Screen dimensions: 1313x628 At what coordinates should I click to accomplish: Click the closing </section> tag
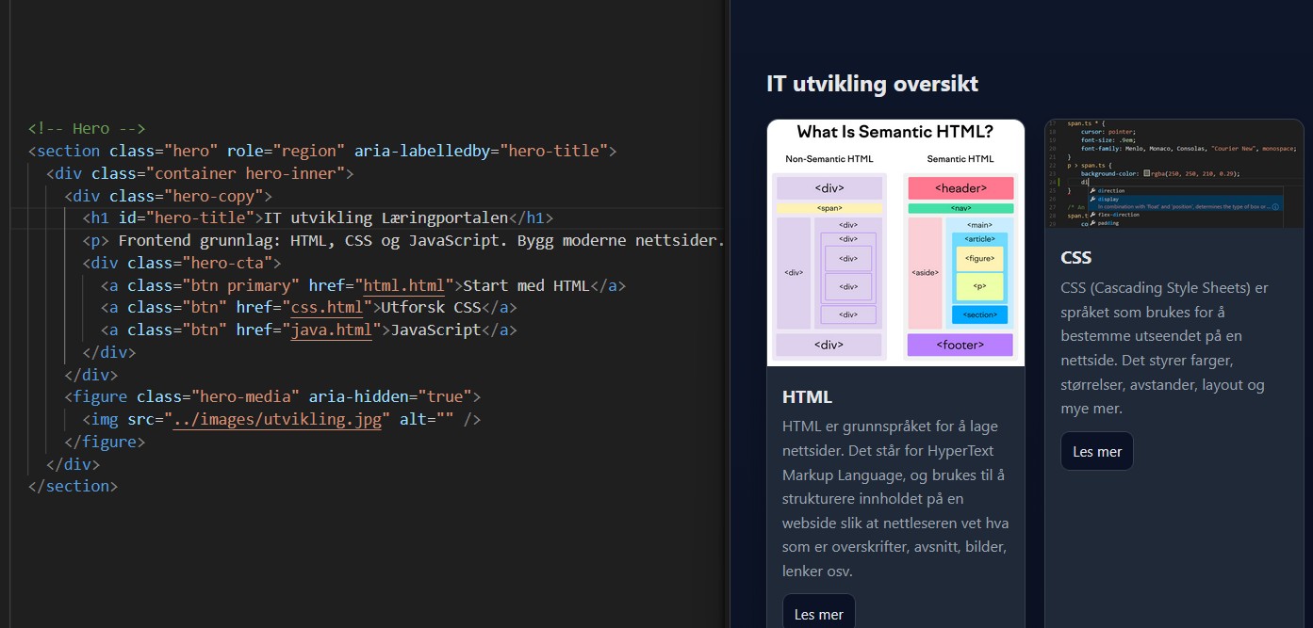tap(73, 486)
